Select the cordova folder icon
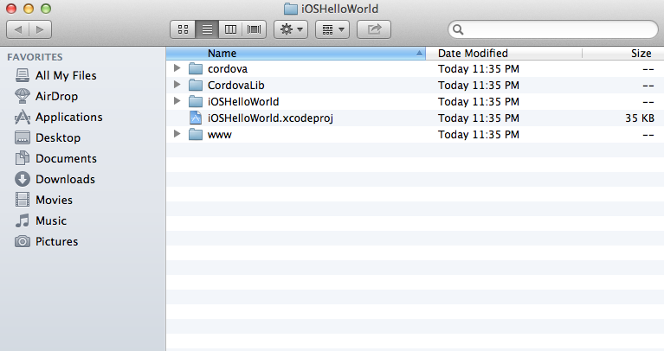Screen dimensions: 664x351 pyautogui.click(x=196, y=68)
